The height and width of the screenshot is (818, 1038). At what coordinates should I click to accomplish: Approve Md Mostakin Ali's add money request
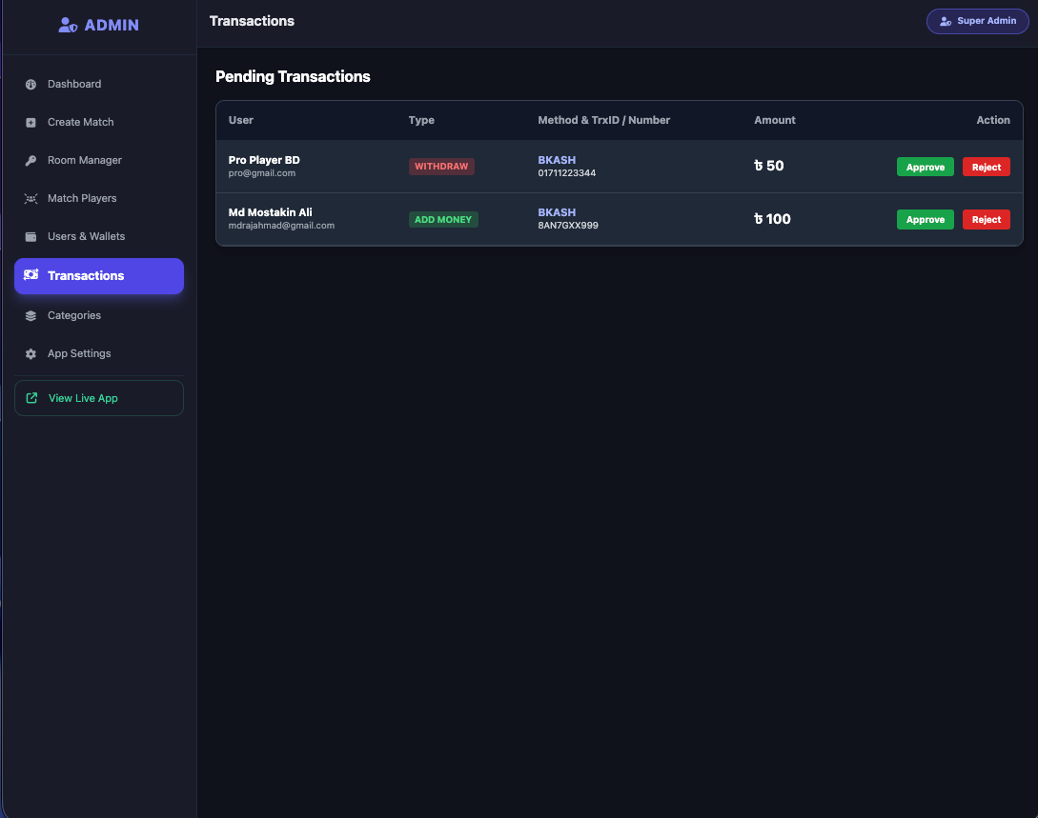pos(925,220)
